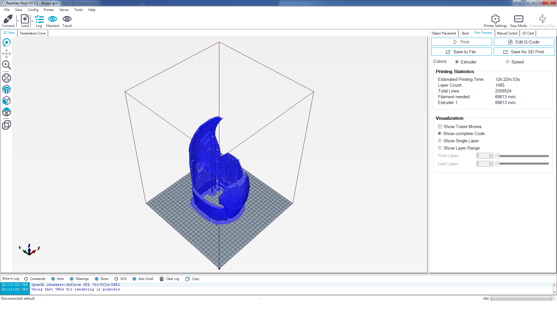
Task: Select the zoom magnifier tool
Action: [x=6, y=65]
